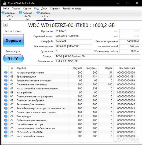Open the Вид menu
The image size is (142, 145).
pyautogui.click(x=36, y=9)
